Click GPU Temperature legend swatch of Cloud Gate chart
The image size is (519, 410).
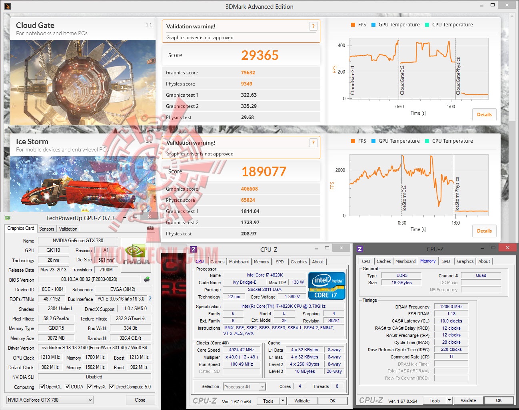coord(373,25)
